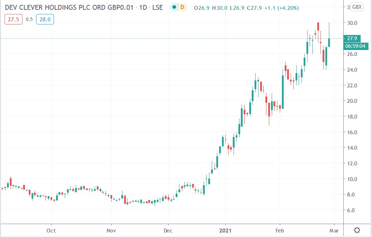372x237 pixels.
Task: Select the 2021 label on the time axis
Action: pyautogui.click(x=225, y=231)
